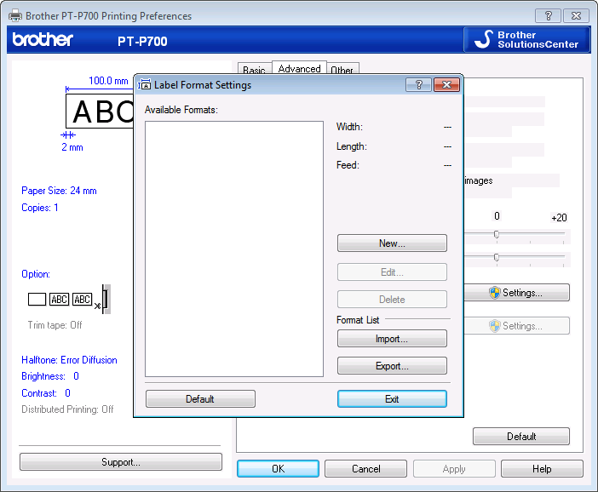The width and height of the screenshot is (598, 492).
Task: Adjust the lower contrast slider thumb
Action: [x=497, y=257]
